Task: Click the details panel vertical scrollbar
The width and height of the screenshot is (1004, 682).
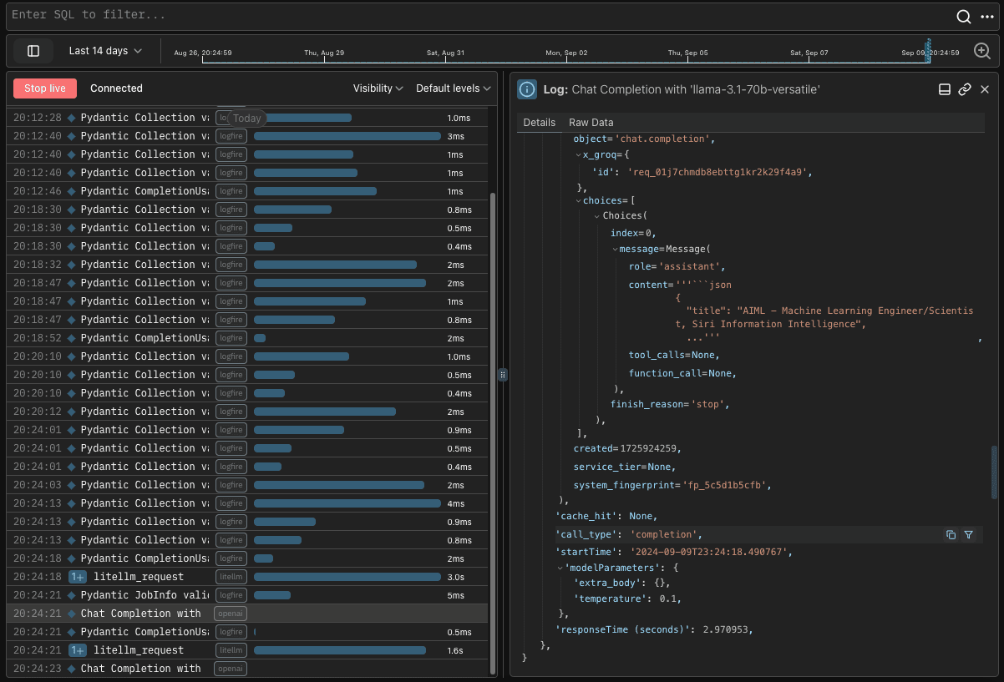Action: tap(994, 472)
